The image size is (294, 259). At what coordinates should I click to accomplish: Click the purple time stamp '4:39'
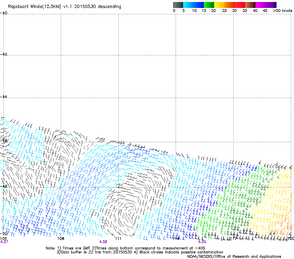point(202,242)
